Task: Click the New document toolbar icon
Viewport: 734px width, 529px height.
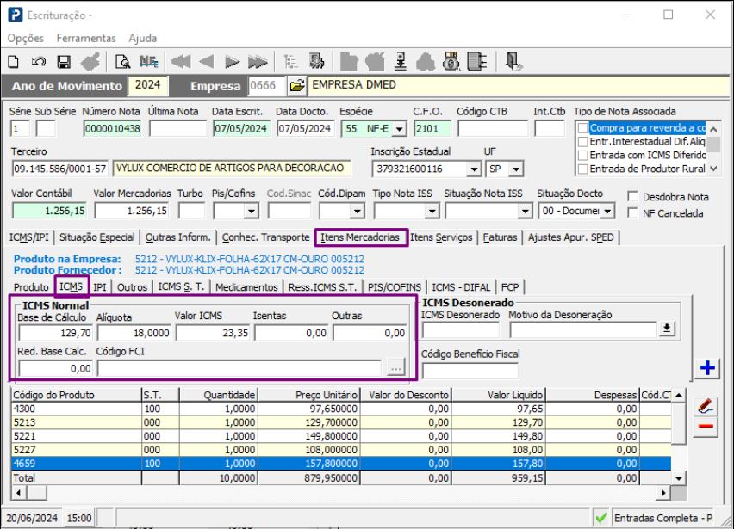Action: [14, 61]
